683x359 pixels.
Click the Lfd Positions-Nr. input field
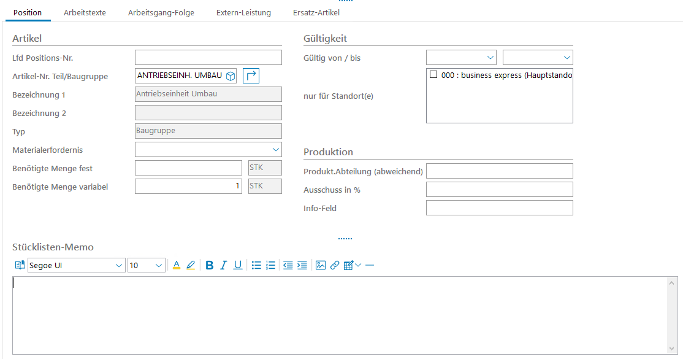pos(208,58)
